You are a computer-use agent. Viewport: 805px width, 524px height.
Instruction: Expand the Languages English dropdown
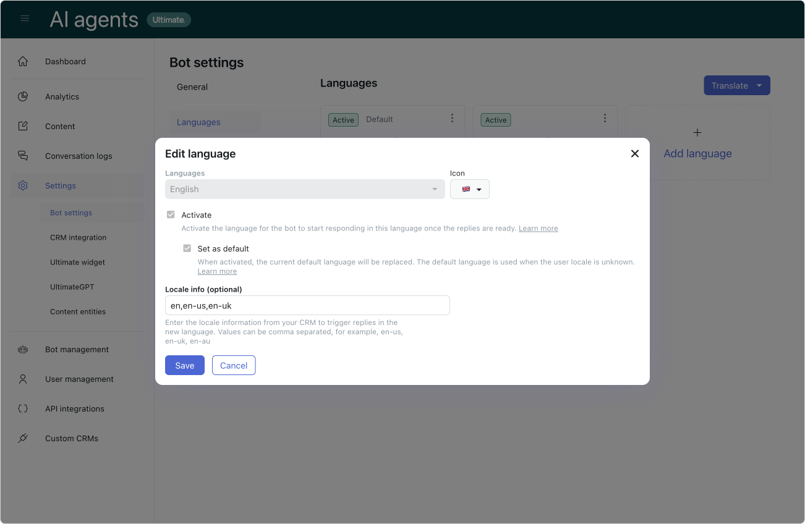(305, 189)
